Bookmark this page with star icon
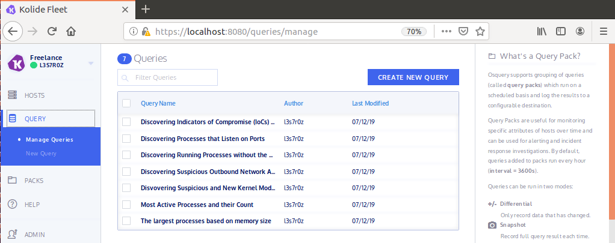This screenshot has width=615, height=243. [480, 31]
